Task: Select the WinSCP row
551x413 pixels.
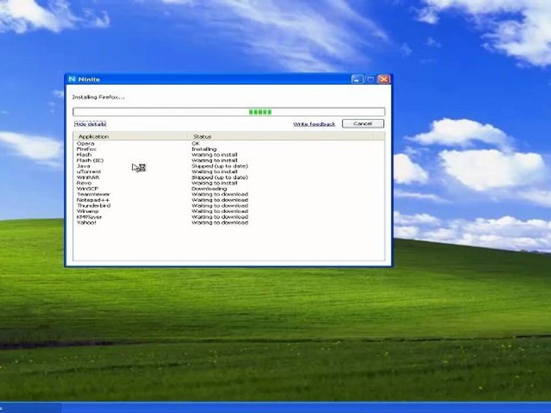Action: click(x=229, y=189)
